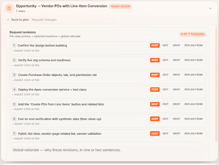Insert step after Polish list view step
The height and width of the screenshot is (165, 219).
coord(26,139)
